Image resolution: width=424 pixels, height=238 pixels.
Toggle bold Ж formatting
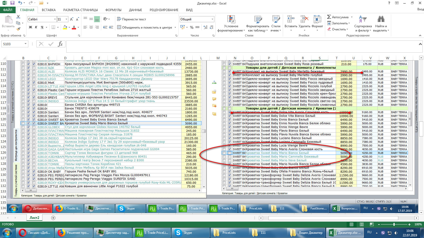30,27
